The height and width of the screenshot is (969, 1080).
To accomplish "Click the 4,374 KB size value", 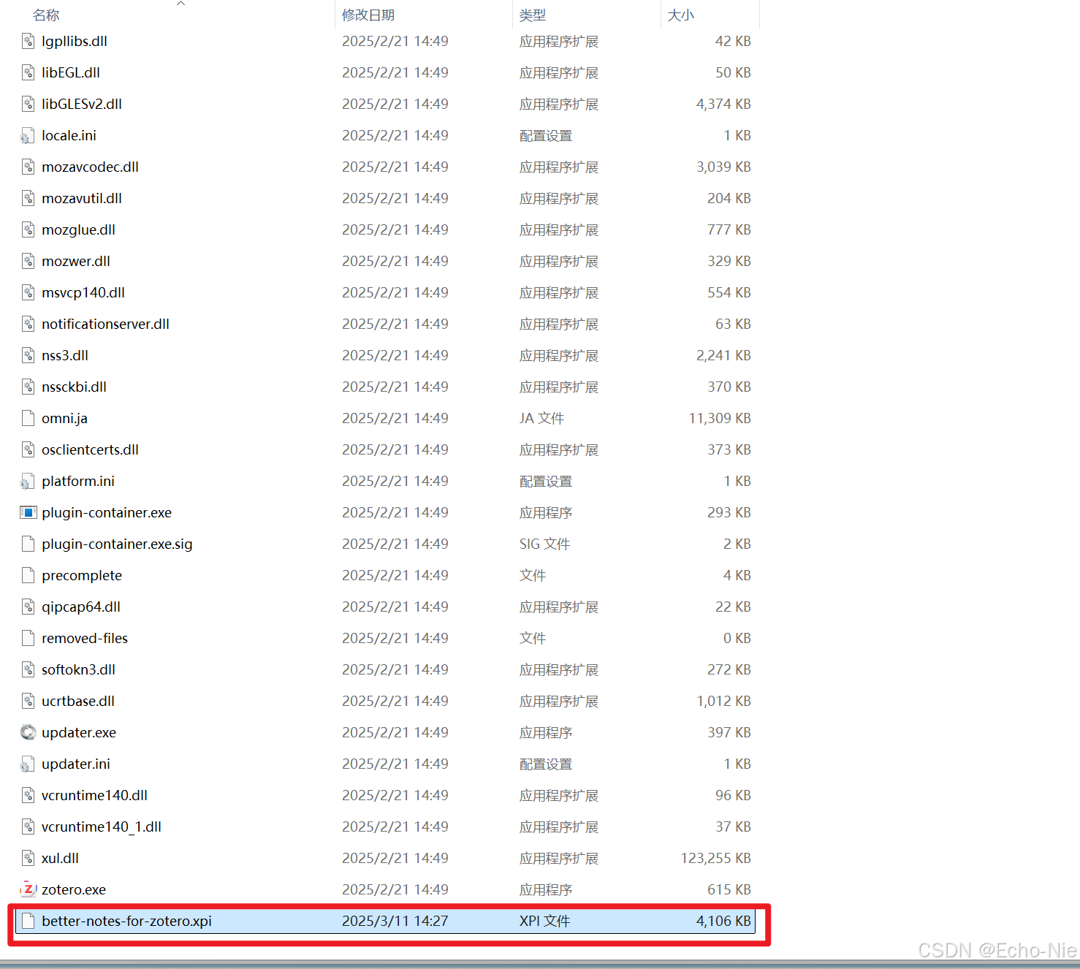I will coord(723,104).
